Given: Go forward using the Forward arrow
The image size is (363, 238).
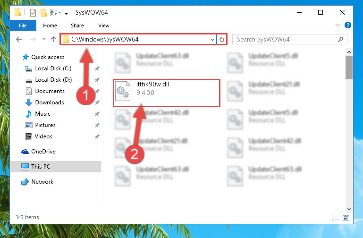Looking at the screenshot, I should [x=33, y=39].
